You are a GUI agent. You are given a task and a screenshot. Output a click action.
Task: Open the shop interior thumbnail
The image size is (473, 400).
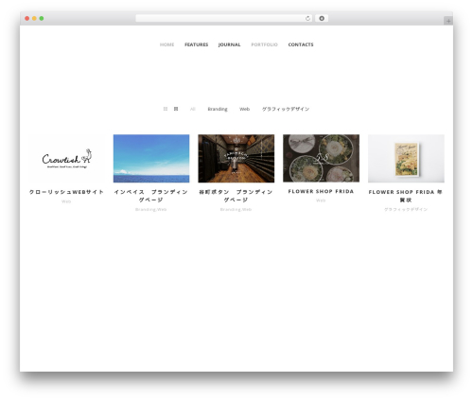coord(236,158)
